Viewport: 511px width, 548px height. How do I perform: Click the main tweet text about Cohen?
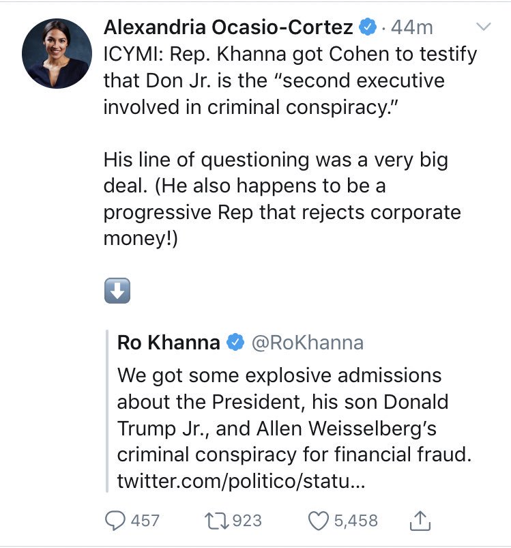(x=287, y=81)
